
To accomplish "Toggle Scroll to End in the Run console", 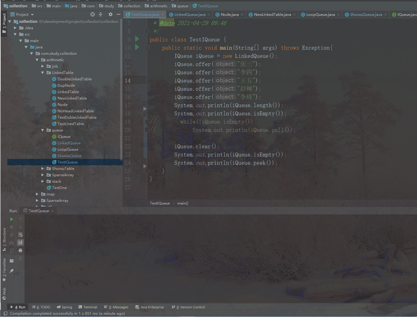I will click(x=20, y=243).
